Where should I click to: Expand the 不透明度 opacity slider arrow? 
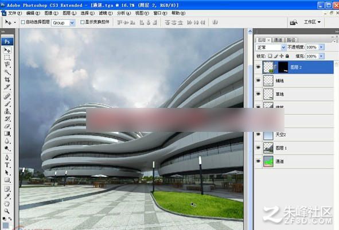point(321,47)
